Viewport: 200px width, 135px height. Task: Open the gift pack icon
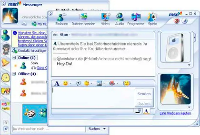[112, 83]
